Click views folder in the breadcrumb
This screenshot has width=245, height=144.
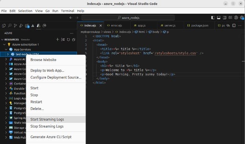click(x=107, y=32)
